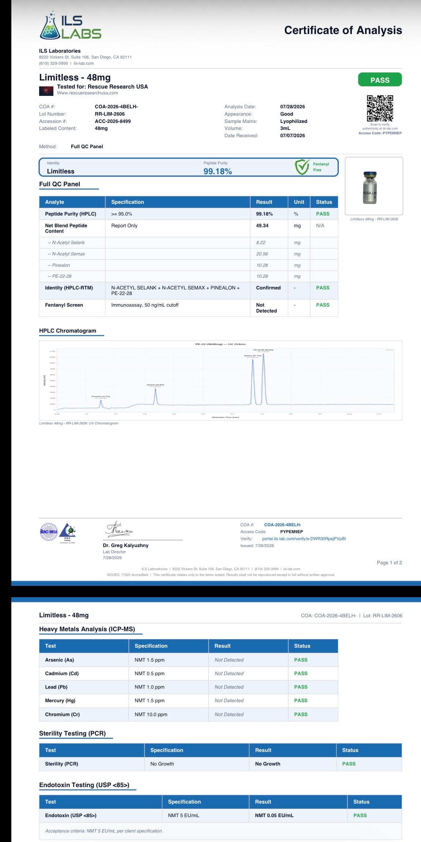Click the Fentanyl Free shield checkmark icon
This screenshot has width=421, height=842.
coord(302,167)
